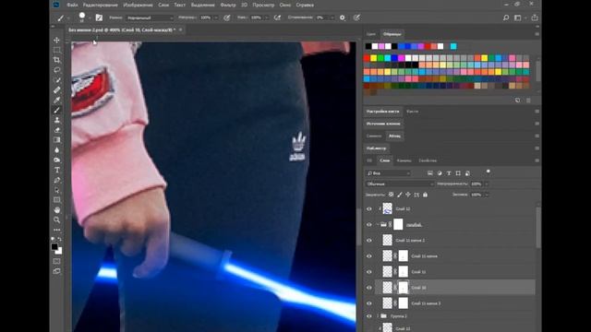The image size is (591, 332).
Task: Toggle the brush settings panel icon
Action: [99, 18]
